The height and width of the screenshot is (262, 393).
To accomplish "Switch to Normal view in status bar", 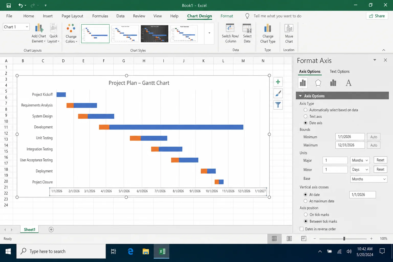I will (x=274, y=238).
